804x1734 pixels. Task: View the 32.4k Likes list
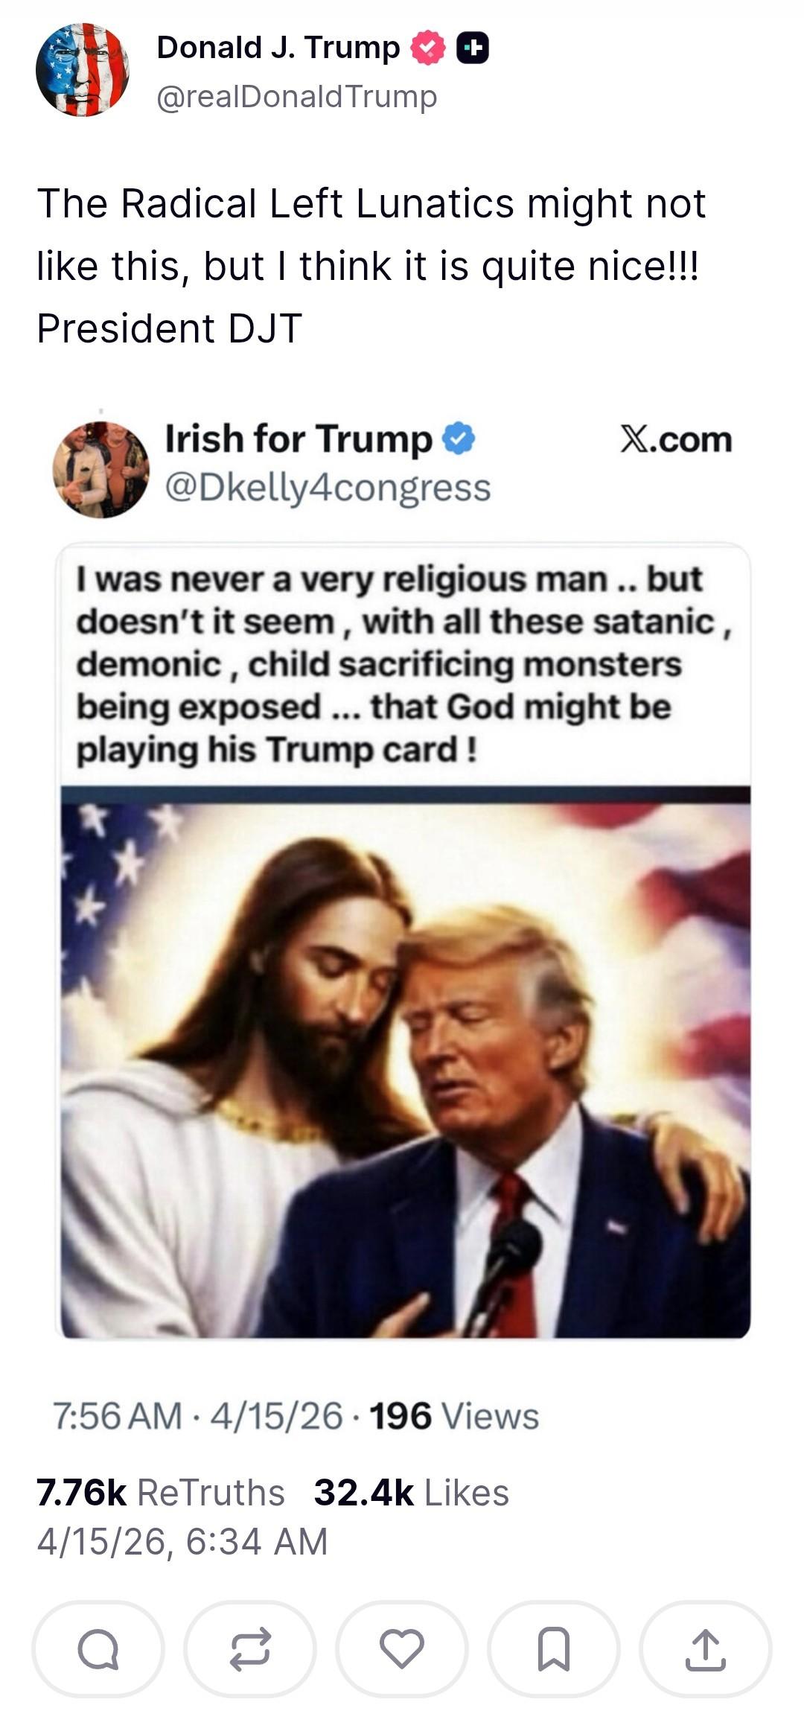click(412, 1492)
